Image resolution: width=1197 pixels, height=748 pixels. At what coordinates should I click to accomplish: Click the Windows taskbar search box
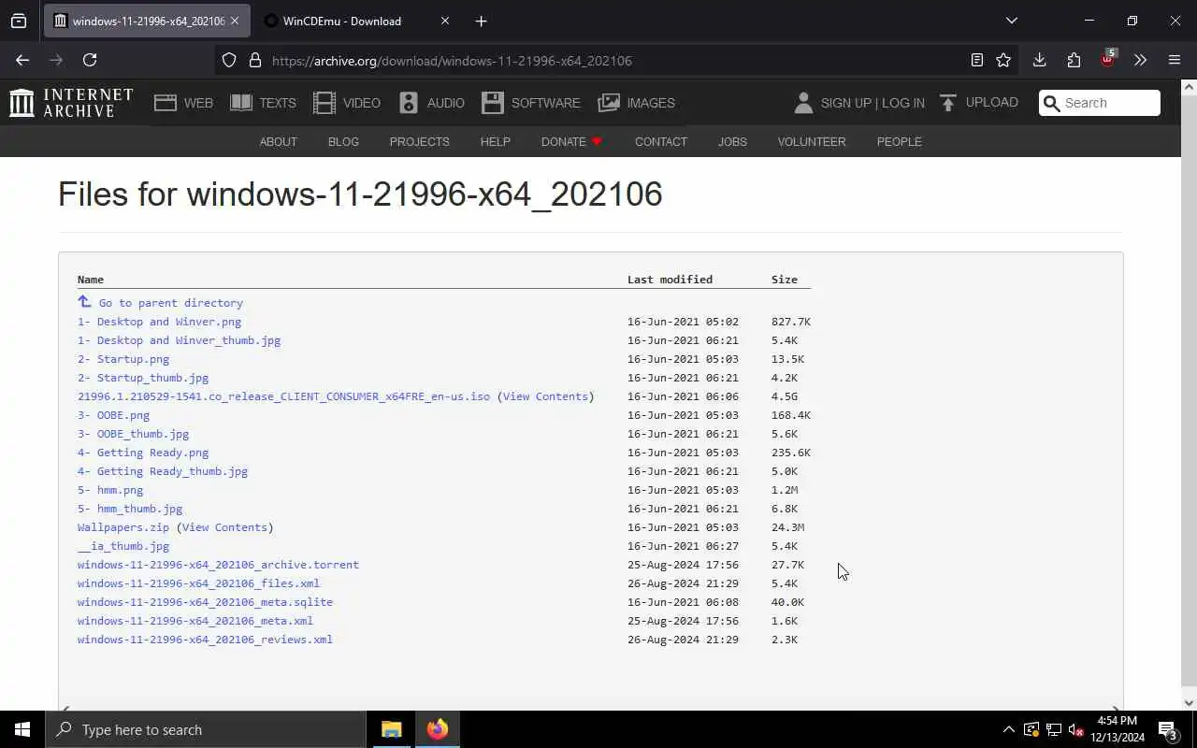206,729
